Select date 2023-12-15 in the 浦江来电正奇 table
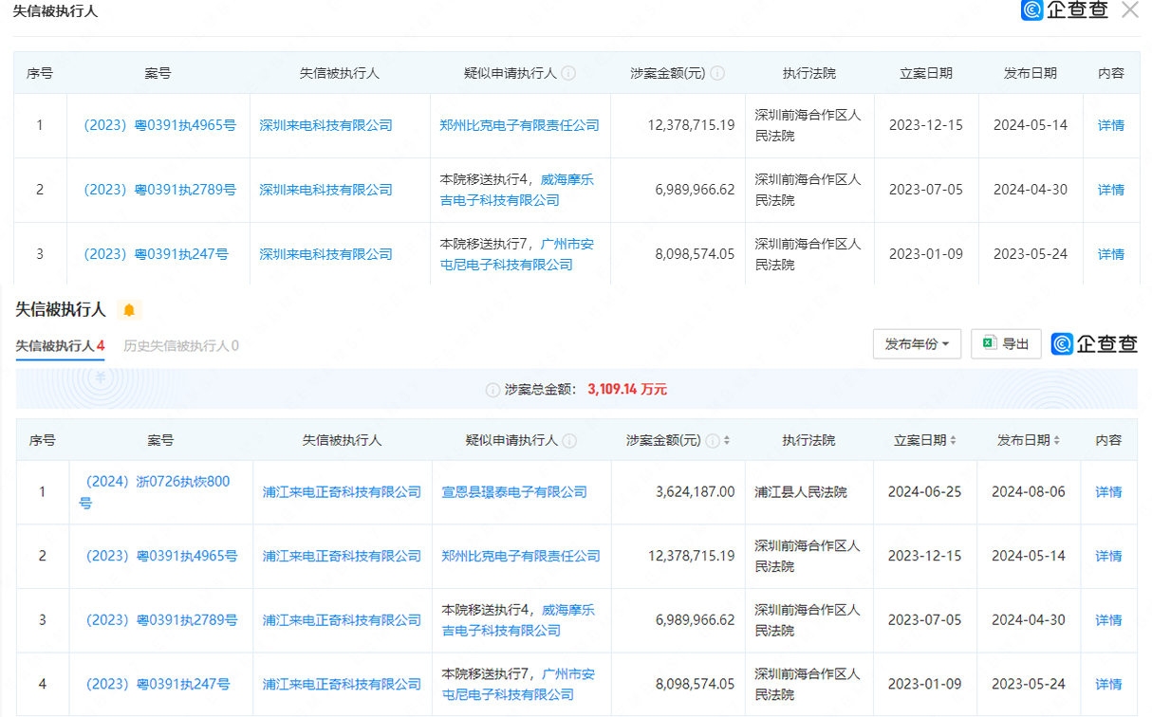 tap(925, 556)
